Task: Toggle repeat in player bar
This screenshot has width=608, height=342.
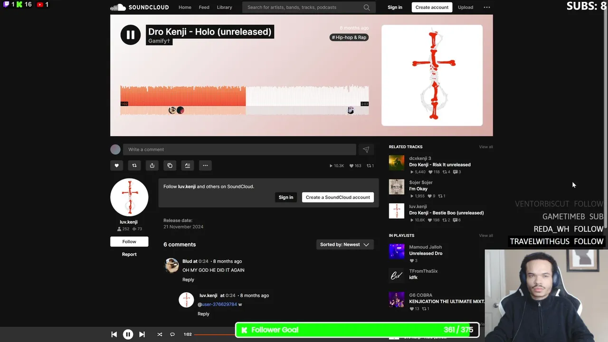Action: (172, 334)
